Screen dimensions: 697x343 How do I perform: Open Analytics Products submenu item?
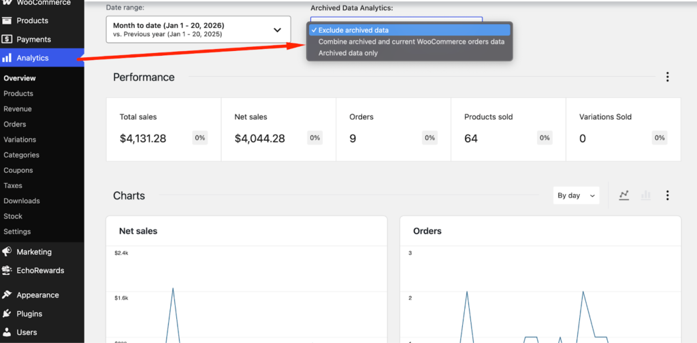tap(18, 93)
